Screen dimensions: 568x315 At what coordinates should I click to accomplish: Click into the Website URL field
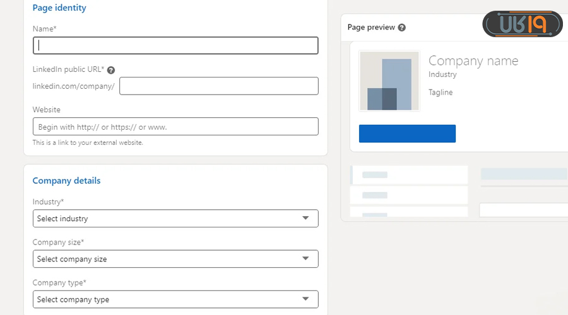click(175, 127)
